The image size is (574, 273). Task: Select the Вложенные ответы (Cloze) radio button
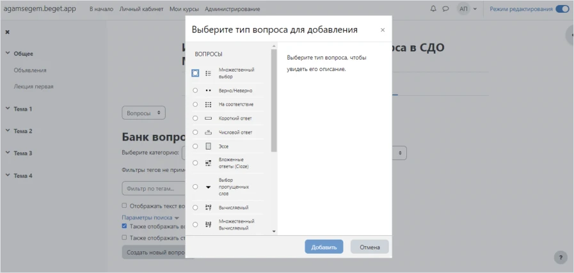195,163
